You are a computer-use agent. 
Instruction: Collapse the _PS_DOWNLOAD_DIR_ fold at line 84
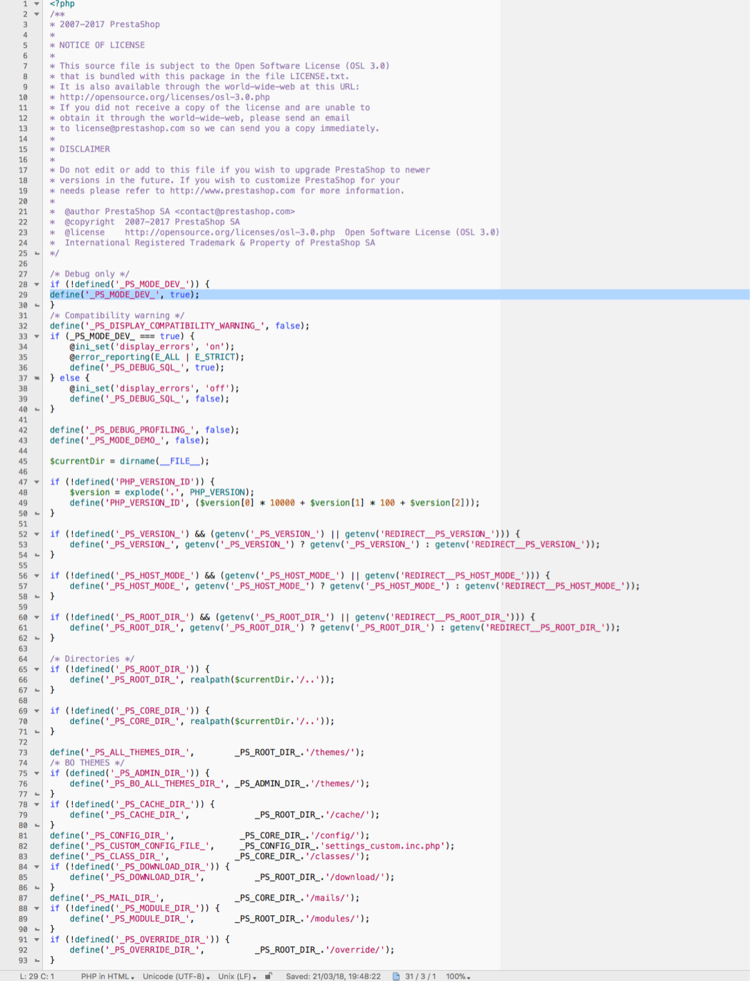tap(37, 866)
